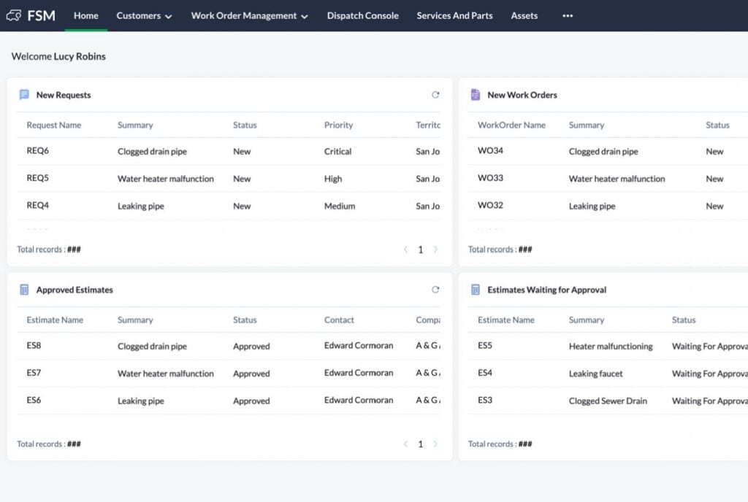Open estimate ES7
This screenshot has height=502, width=748.
[34, 372]
